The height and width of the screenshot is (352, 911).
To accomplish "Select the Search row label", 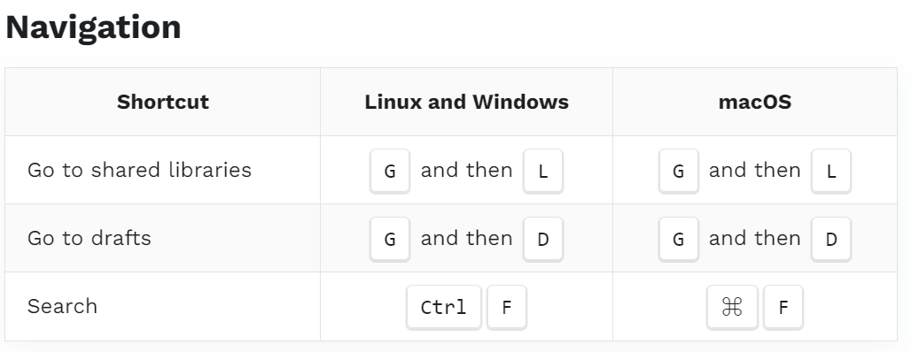I will pos(62,306).
